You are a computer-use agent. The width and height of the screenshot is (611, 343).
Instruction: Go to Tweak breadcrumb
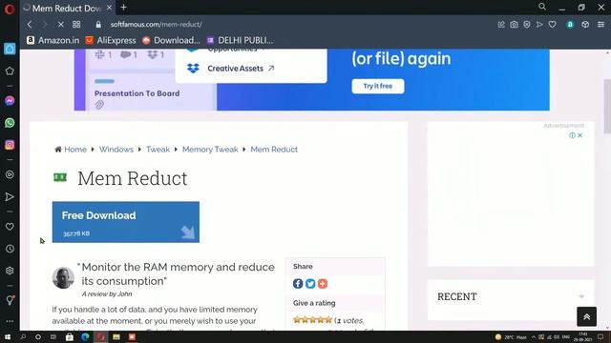coord(158,150)
